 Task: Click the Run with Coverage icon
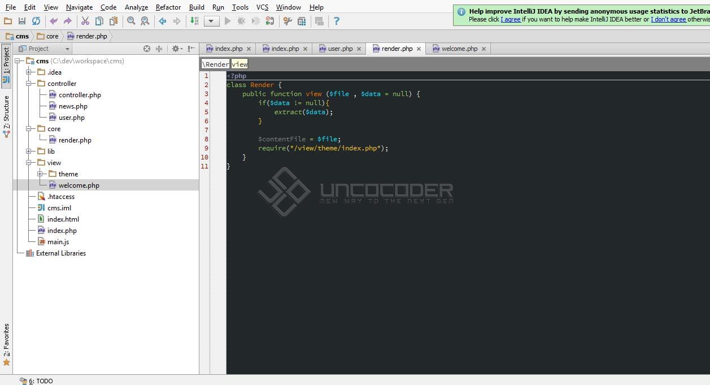coord(256,21)
